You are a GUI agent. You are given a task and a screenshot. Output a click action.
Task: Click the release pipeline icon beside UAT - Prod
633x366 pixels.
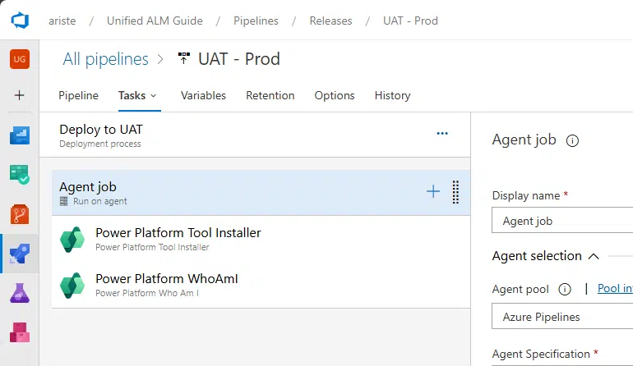183,58
